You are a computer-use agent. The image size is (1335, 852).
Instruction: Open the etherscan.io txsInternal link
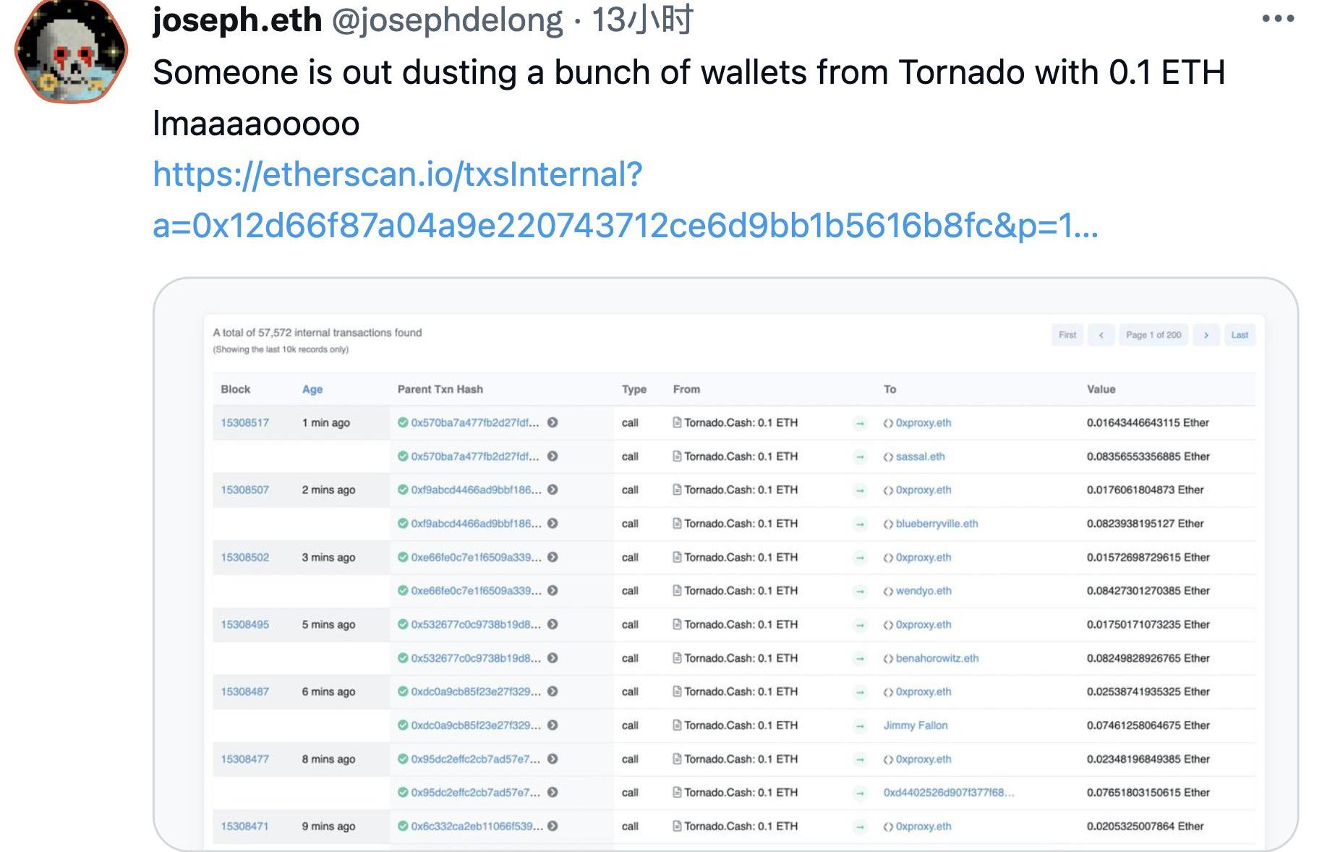point(398,175)
